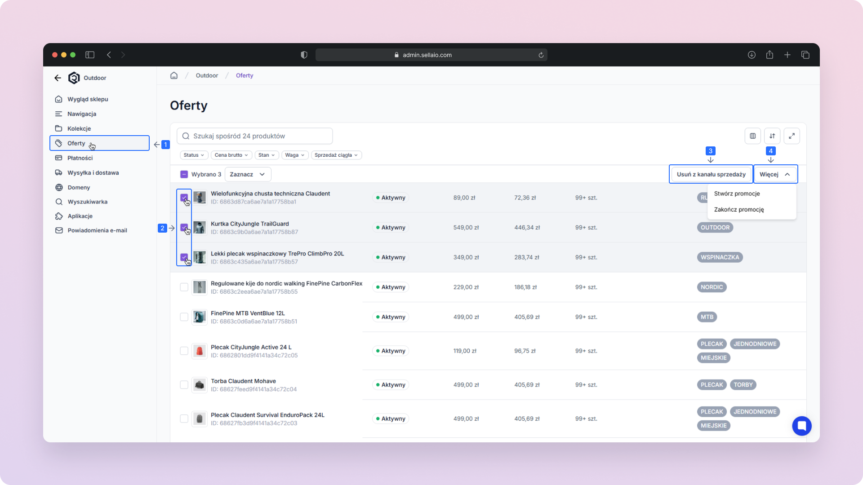Viewport: 863px width, 485px height.
Task: Click the expand fullscreen table icon
Action: click(792, 136)
